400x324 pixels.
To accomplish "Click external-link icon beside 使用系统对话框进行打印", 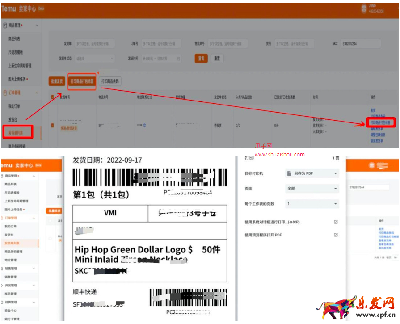I will [x=336, y=222].
